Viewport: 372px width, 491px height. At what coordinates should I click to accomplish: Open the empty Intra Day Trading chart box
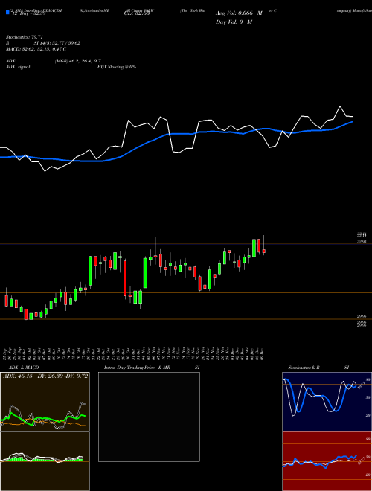(149, 417)
